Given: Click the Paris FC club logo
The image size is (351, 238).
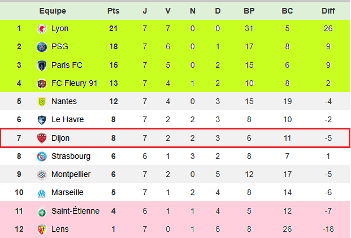Looking at the screenshot, I should click(41, 65).
